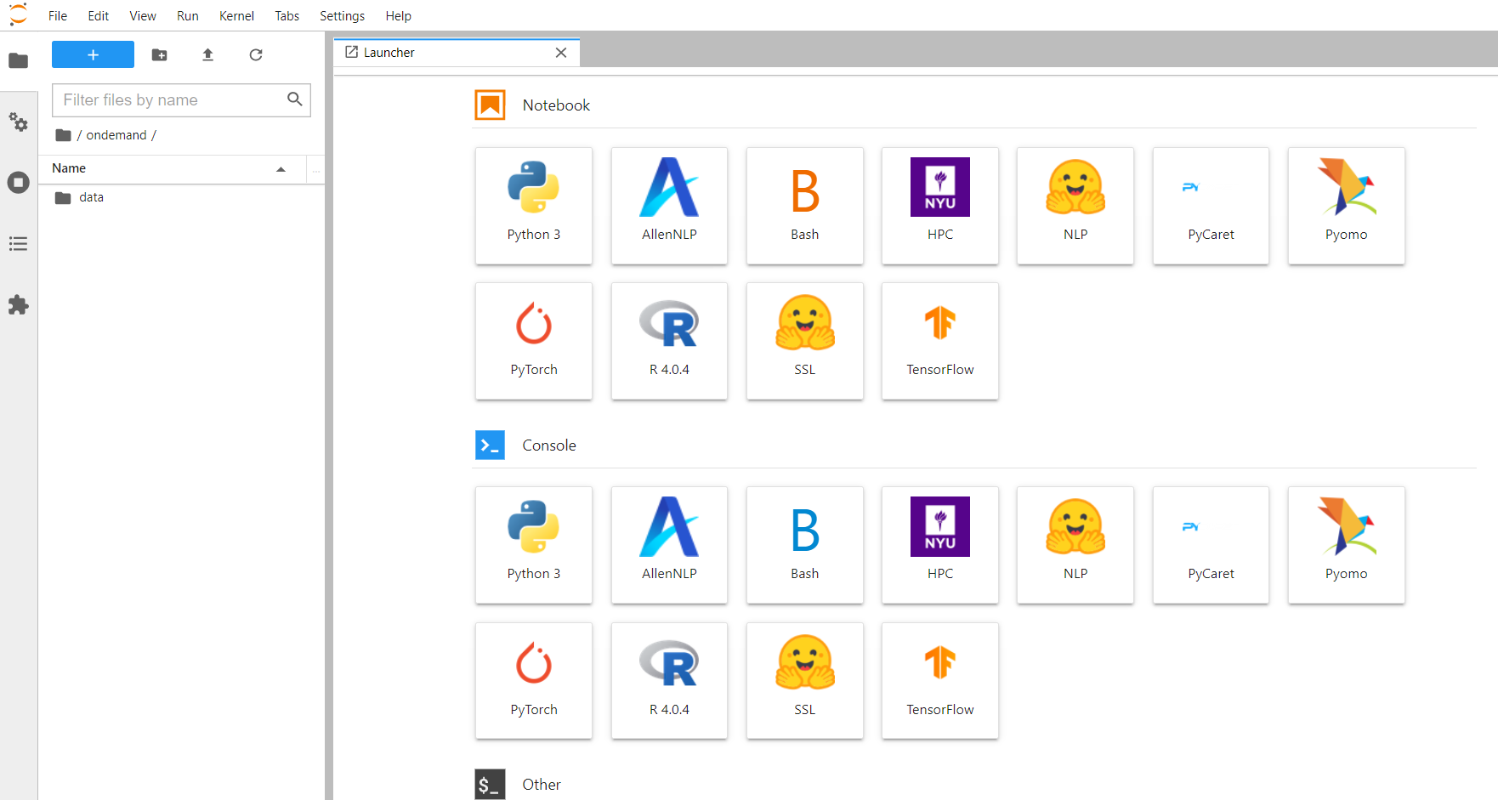The width and height of the screenshot is (1498, 800).
Task: Start a PyCaret console
Action: click(1211, 545)
